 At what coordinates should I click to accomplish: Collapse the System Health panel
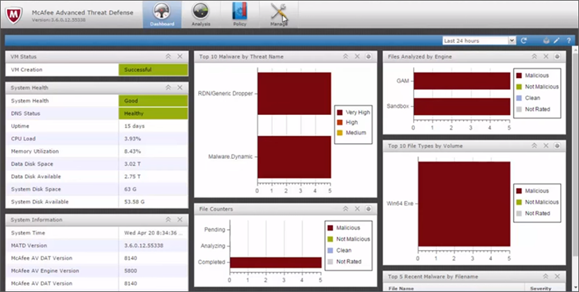coord(167,88)
